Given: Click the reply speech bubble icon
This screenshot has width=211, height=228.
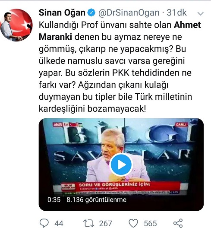Looking at the screenshot, I should [44, 223].
